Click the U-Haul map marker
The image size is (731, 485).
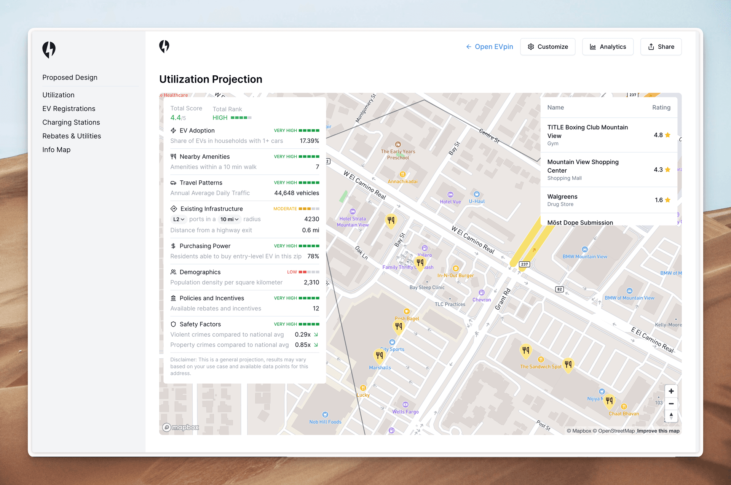477,194
